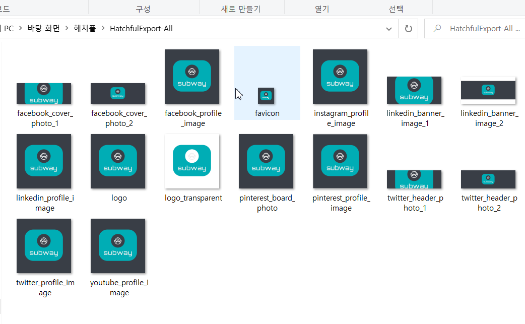Screen dimensions: 525x324
Task: Click the twitter_header_photo_1 thumbnail
Action: point(414,179)
